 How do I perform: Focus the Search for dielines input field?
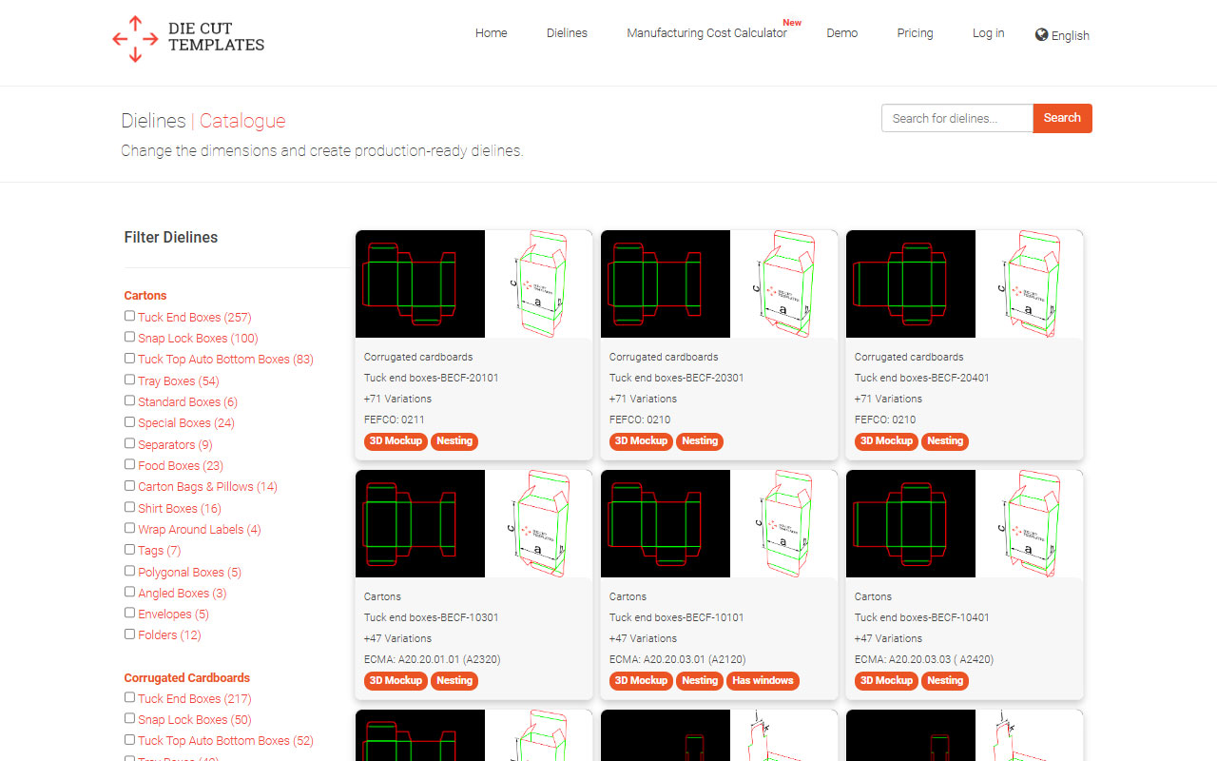tap(956, 118)
